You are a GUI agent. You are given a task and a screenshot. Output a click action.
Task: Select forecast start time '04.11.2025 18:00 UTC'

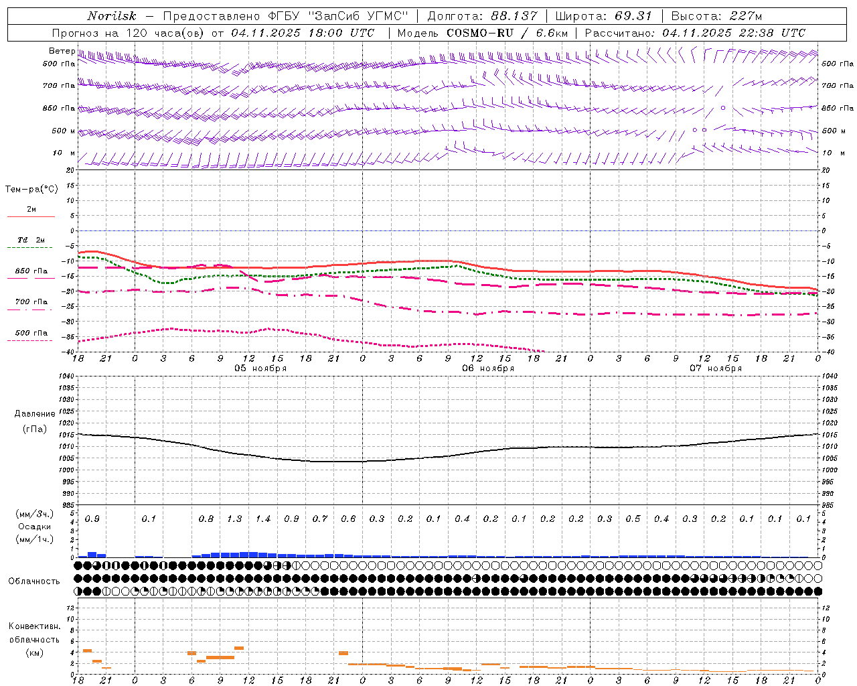[303, 33]
